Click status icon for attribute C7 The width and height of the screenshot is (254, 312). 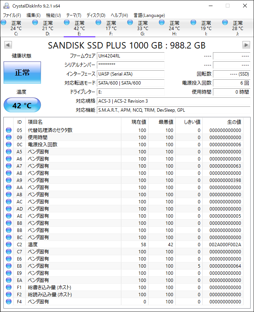[x=9, y=251]
